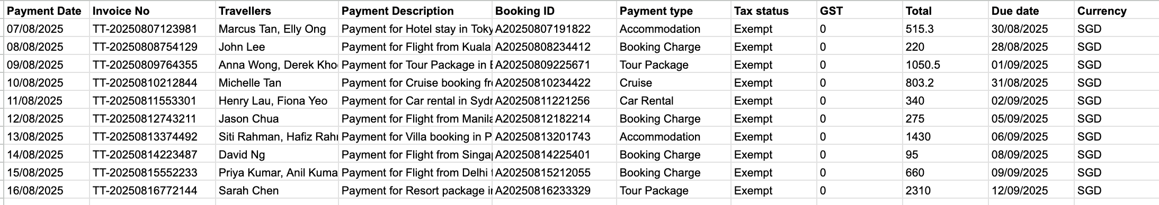Click the cell containing Michelle Tan

click(x=277, y=83)
